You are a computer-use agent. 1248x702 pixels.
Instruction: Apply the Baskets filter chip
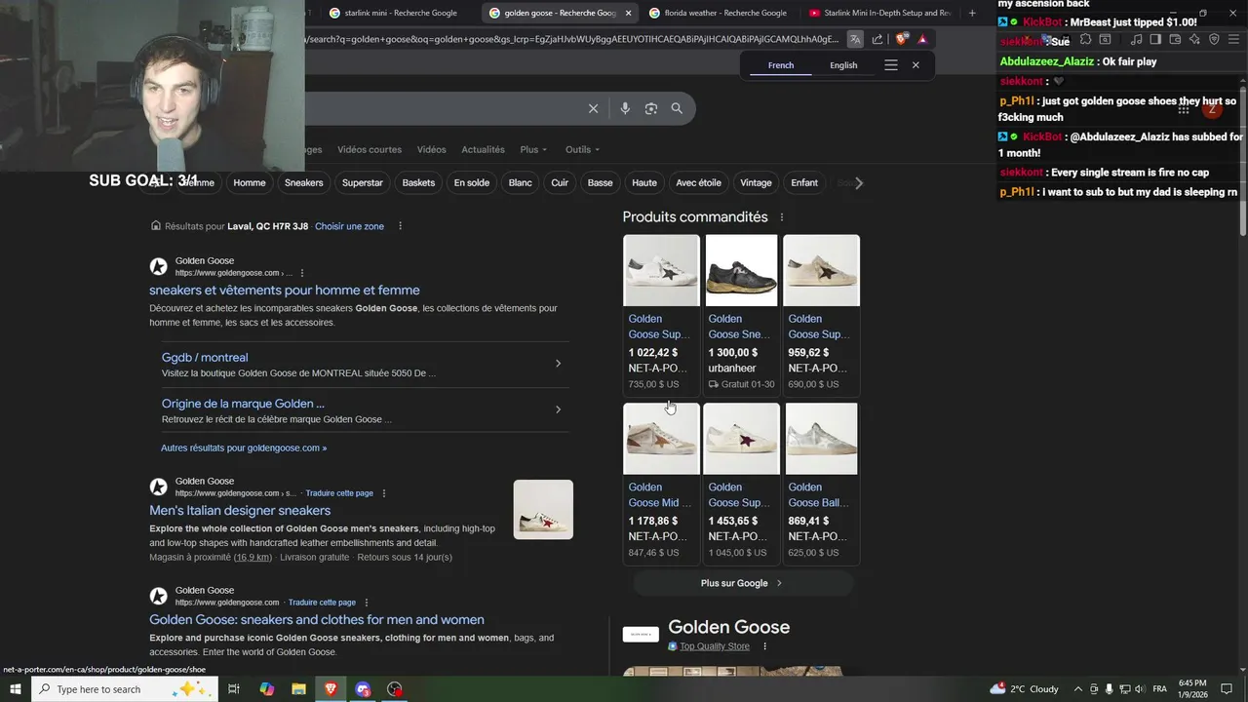pyautogui.click(x=418, y=182)
